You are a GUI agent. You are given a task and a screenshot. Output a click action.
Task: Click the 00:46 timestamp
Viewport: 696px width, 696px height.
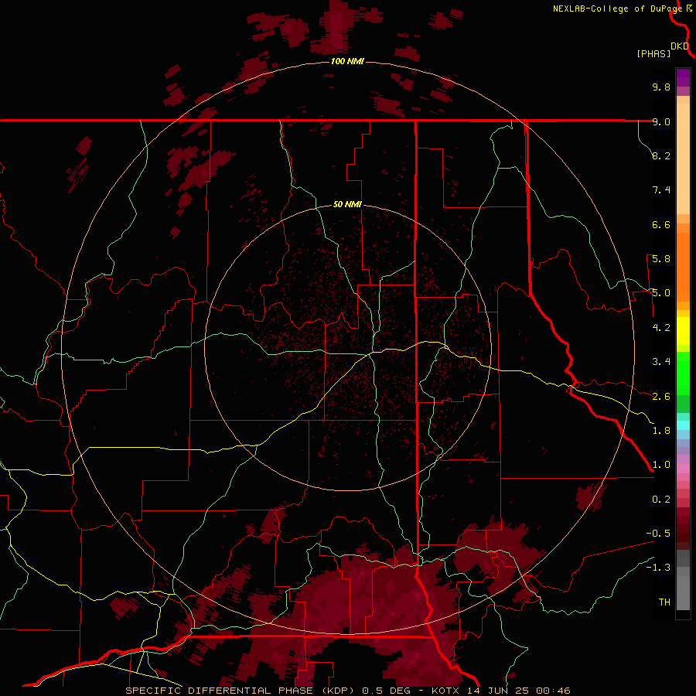[553, 691]
